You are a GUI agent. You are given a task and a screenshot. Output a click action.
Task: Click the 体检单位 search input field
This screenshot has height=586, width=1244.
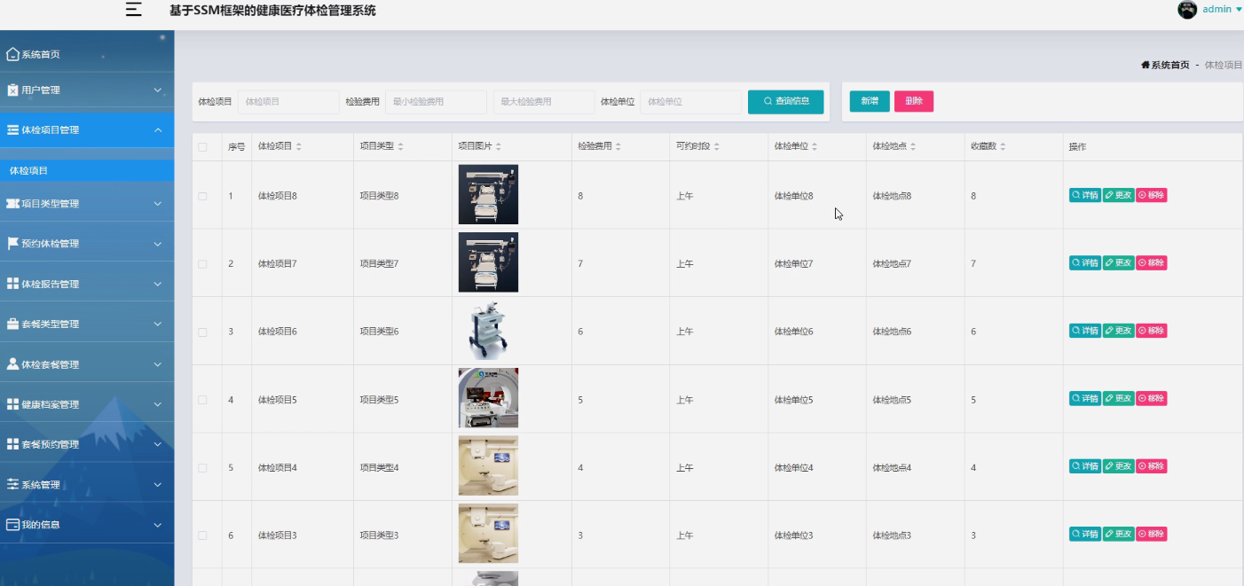coord(689,101)
